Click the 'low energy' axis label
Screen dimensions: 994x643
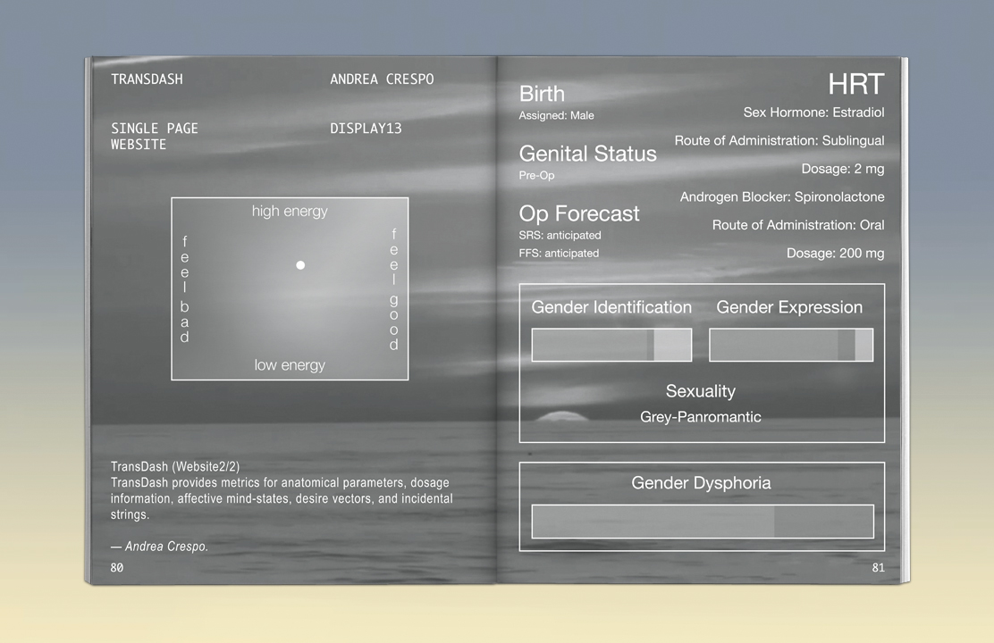coord(290,365)
